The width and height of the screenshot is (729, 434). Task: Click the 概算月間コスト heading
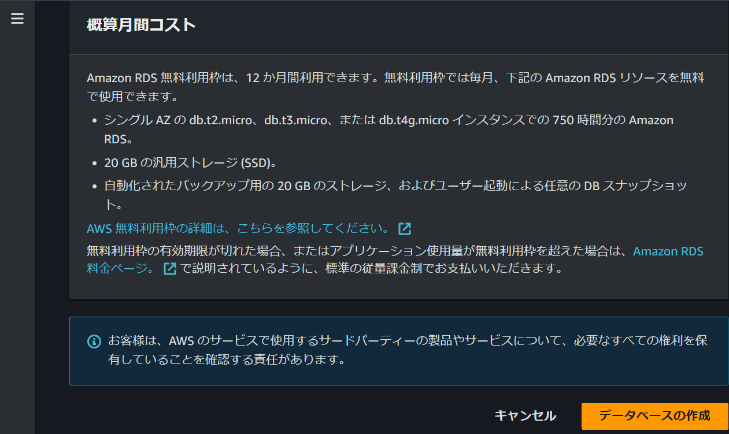(x=141, y=25)
